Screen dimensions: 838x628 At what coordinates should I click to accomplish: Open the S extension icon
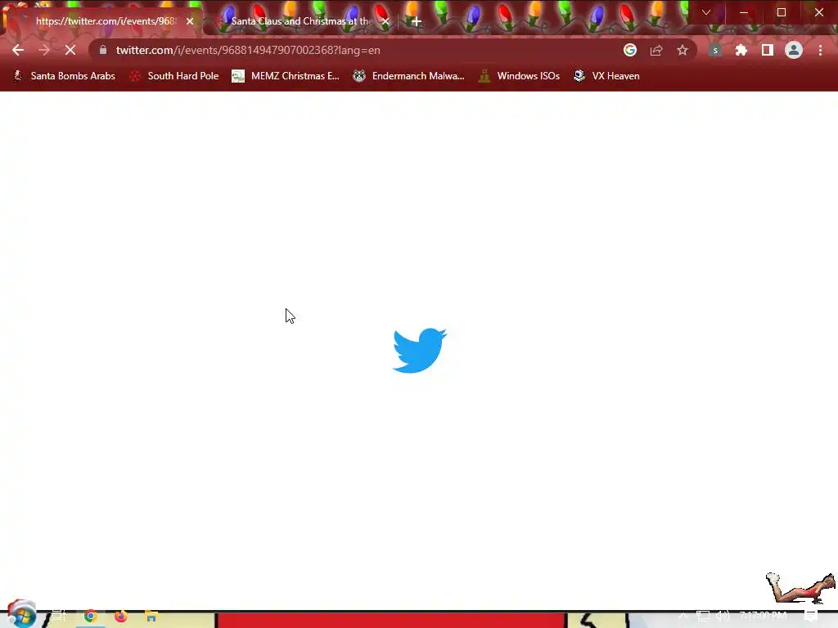pos(715,50)
